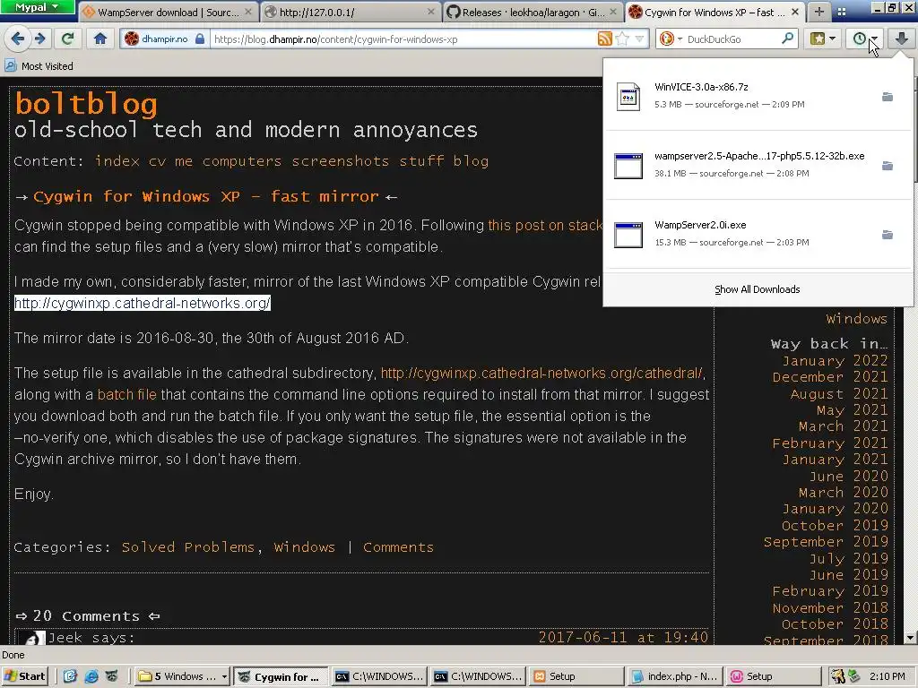Switch to first C:\WINDOWS command prompt
The height and width of the screenshot is (688, 918).
378,676
